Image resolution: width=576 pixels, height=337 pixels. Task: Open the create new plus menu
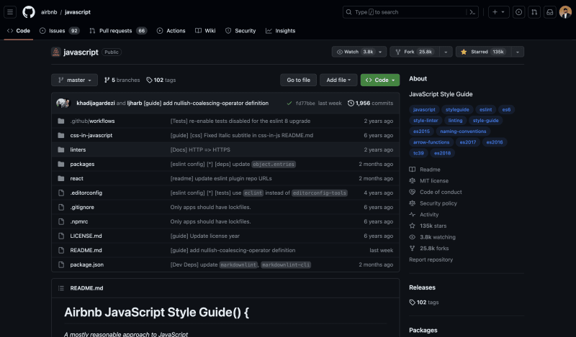[x=498, y=12]
